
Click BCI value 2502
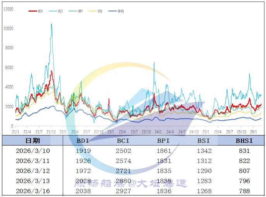(124, 151)
